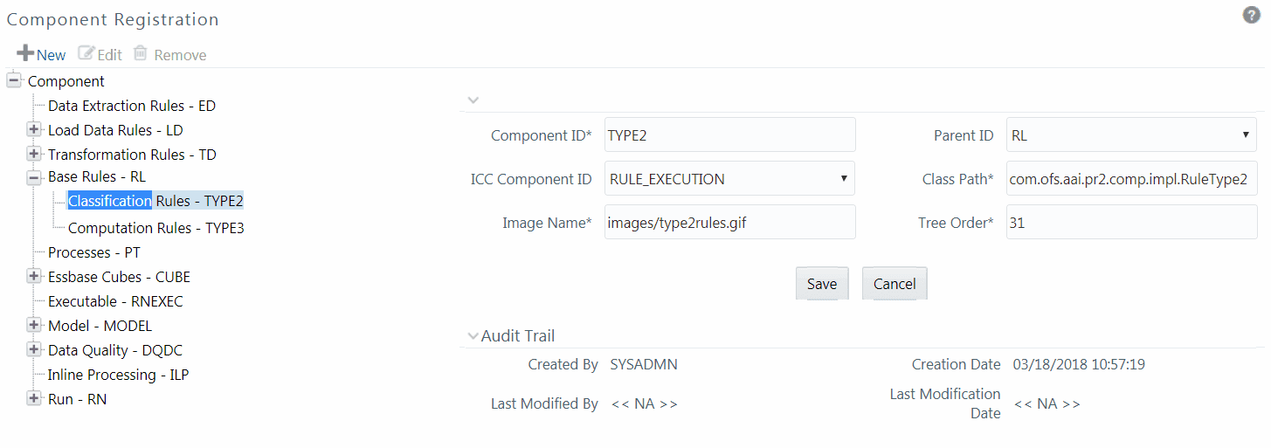Expand Data Quality - DQDC node
This screenshot has height=448, width=1271.
(x=34, y=349)
